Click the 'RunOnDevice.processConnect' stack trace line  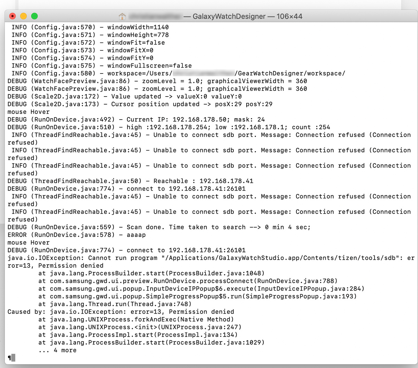[x=188, y=281]
